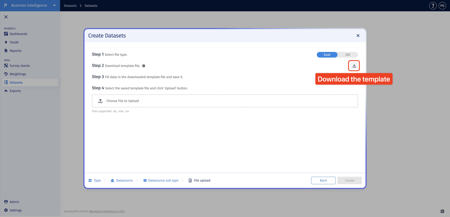Click the Settings gear icon
Image resolution: width=450 pixels, height=217 pixels.
pos(6,210)
